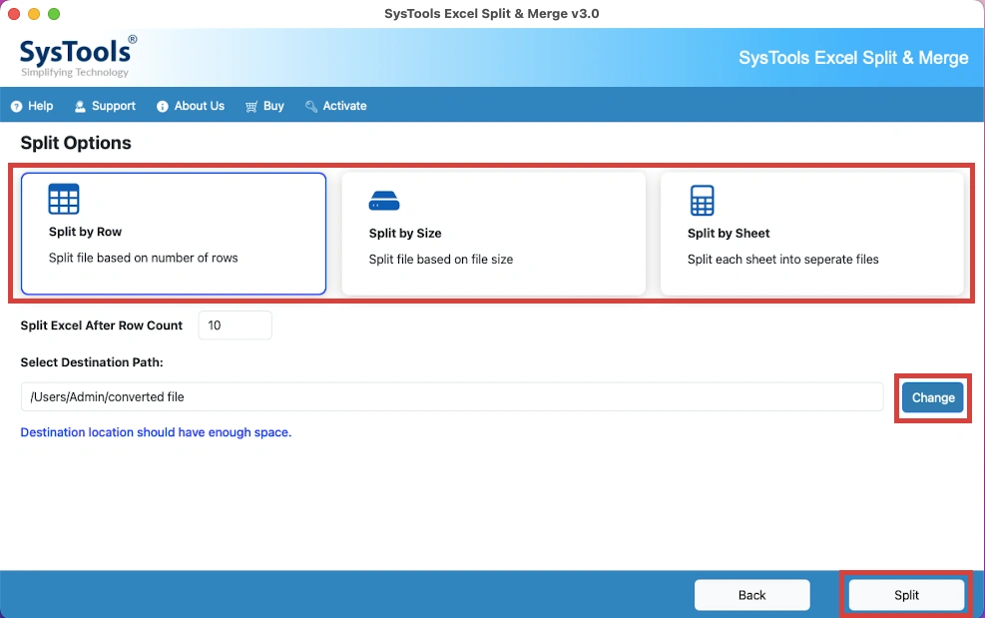Click the window title 'SysTools Excel Split & Merge v3.0'

coord(492,13)
